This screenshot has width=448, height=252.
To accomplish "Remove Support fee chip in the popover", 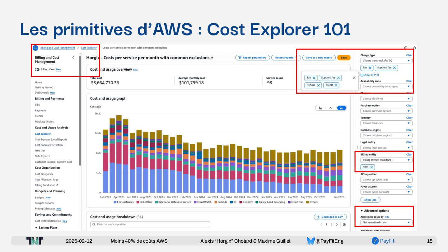I will pyautogui.click(x=338, y=78).
